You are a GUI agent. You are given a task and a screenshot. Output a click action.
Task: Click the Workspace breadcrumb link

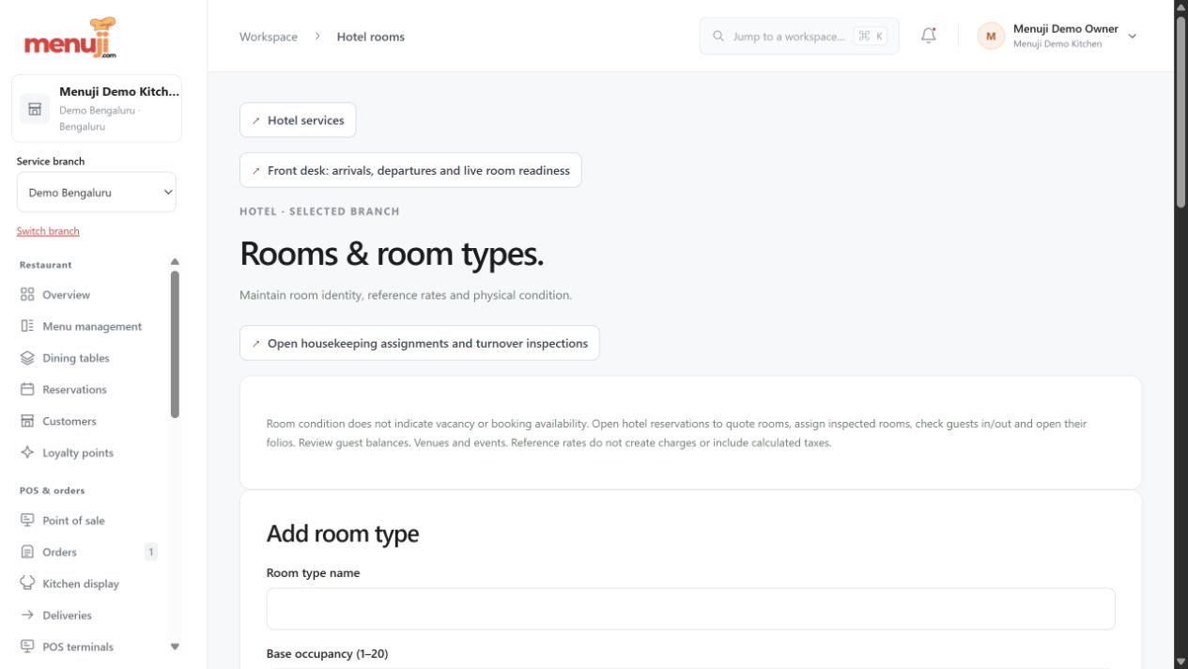pyautogui.click(x=269, y=37)
